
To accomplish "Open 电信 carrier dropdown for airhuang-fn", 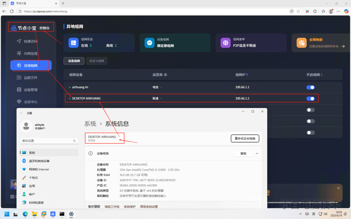I will [x=157, y=87].
